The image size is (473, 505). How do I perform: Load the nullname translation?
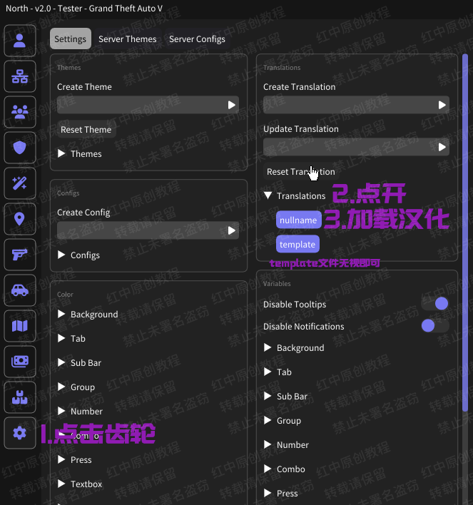point(298,220)
